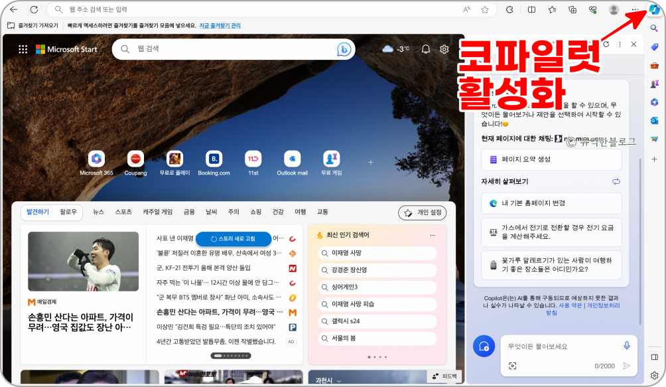Open Copilot 사용 약관 link
Screen dimensions: 666x387
coord(570,305)
